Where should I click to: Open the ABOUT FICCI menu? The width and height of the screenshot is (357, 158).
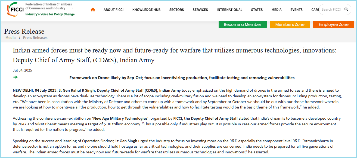[113, 10]
